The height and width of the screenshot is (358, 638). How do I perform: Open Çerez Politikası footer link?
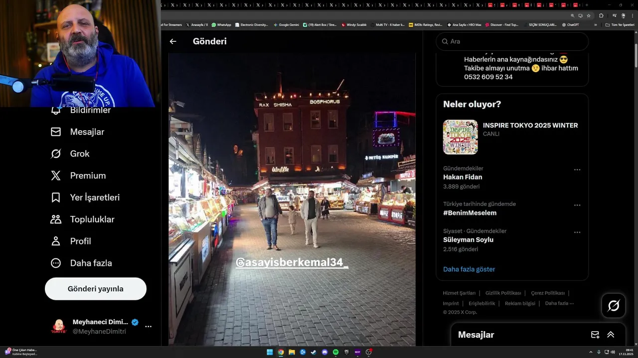[x=548, y=293]
